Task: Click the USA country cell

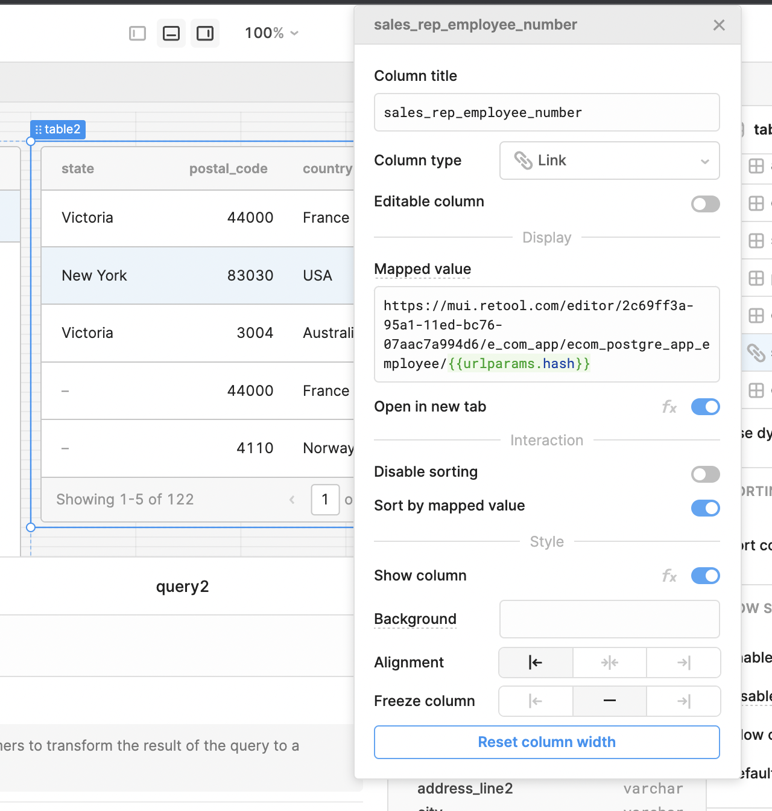Action: [x=318, y=276]
